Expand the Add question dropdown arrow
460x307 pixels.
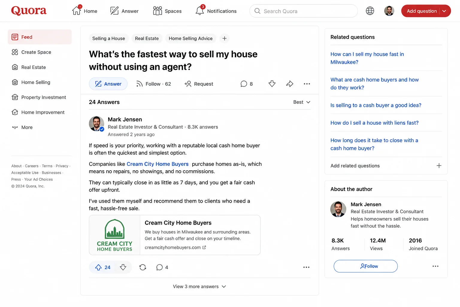tap(444, 11)
